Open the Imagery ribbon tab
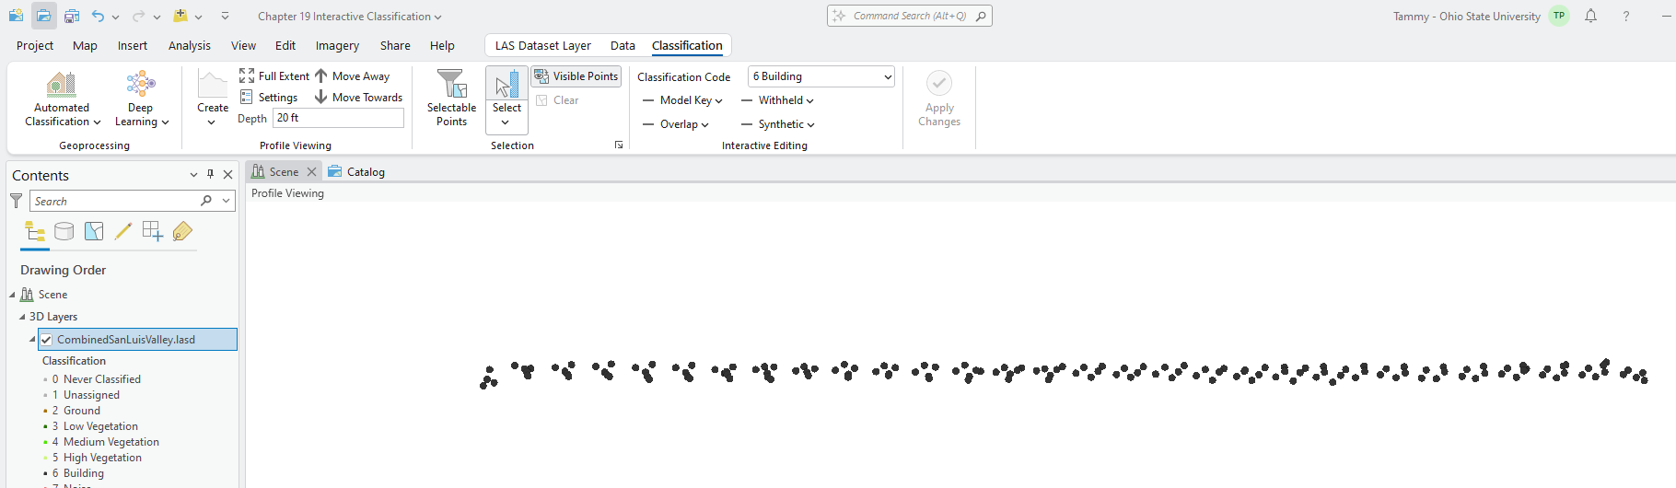Screen dimensions: 1676x488 [337, 46]
